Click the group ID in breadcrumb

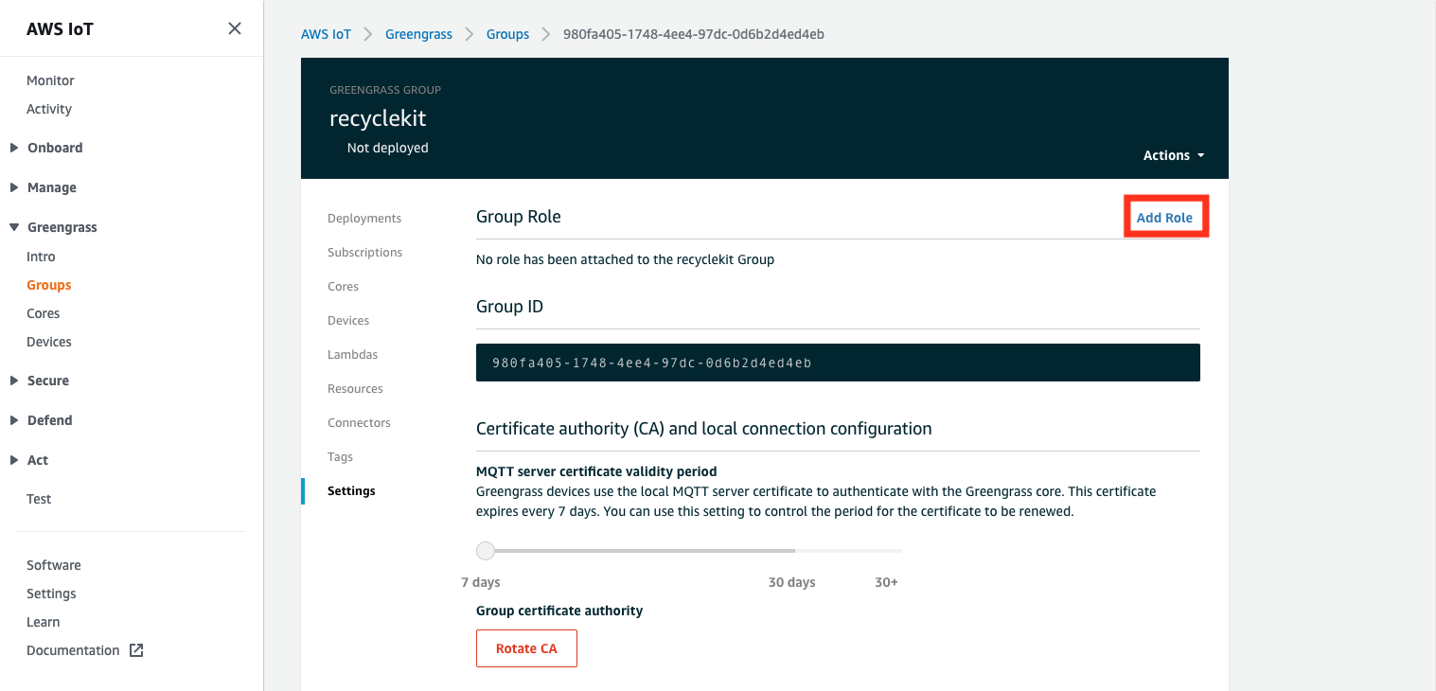tap(693, 34)
